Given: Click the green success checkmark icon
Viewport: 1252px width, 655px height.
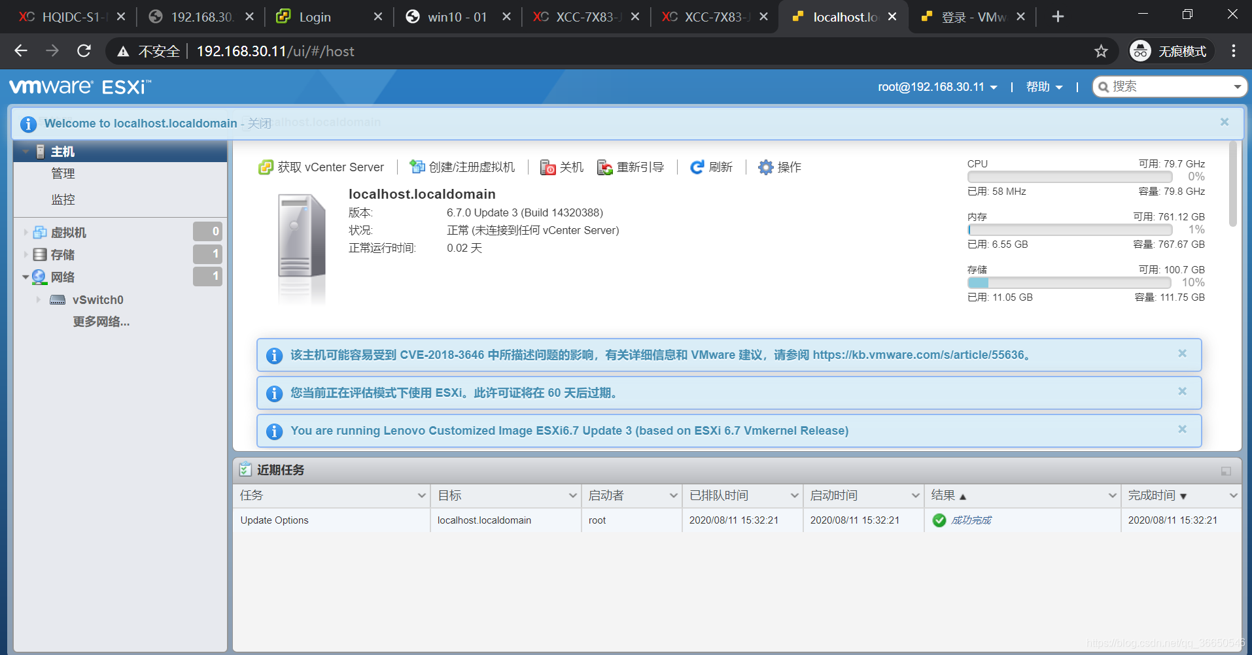Looking at the screenshot, I should coord(939,520).
